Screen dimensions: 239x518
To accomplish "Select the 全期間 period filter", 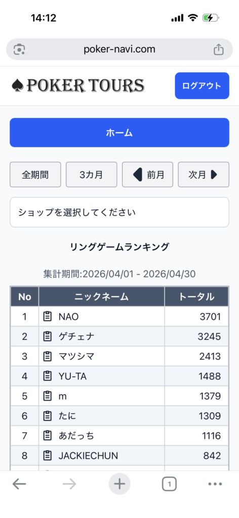I will [x=35, y=175].
